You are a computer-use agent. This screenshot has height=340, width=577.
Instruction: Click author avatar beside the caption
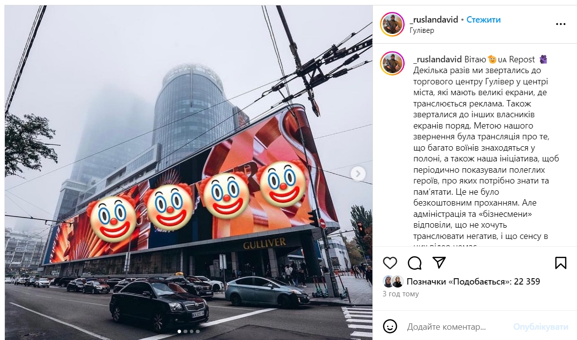point(393,64)
